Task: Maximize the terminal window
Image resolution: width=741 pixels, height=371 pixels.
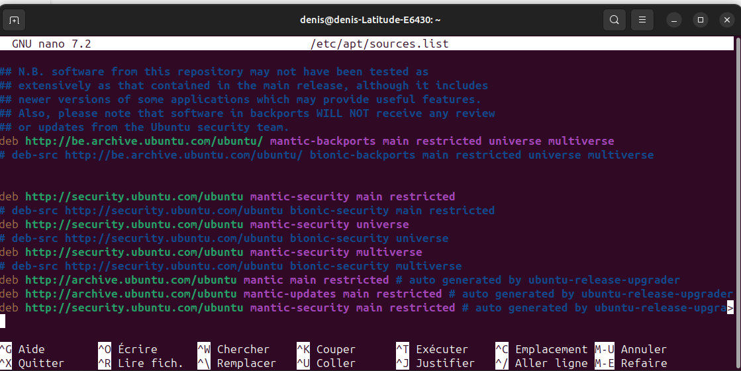Action: [701, 20]
